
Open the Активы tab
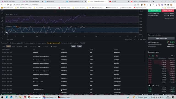pyautogui.click(x=76, y=43)
